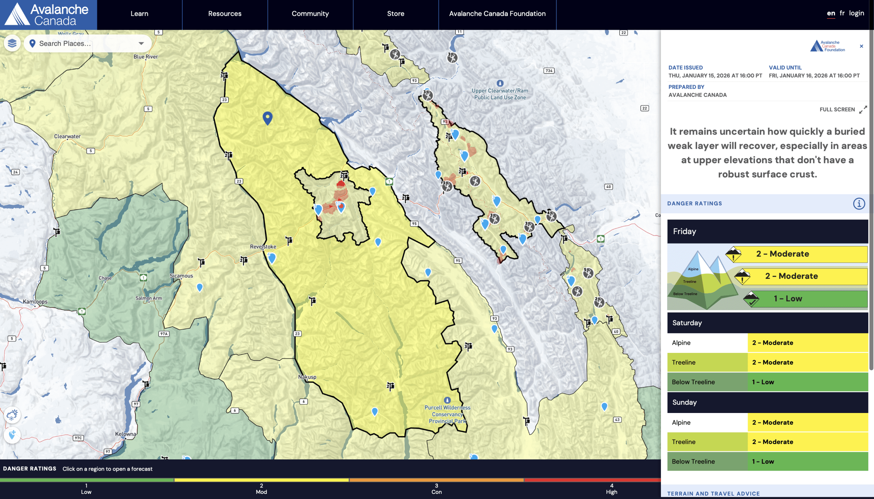Close the forecast side panel

[x=861, y=46]
